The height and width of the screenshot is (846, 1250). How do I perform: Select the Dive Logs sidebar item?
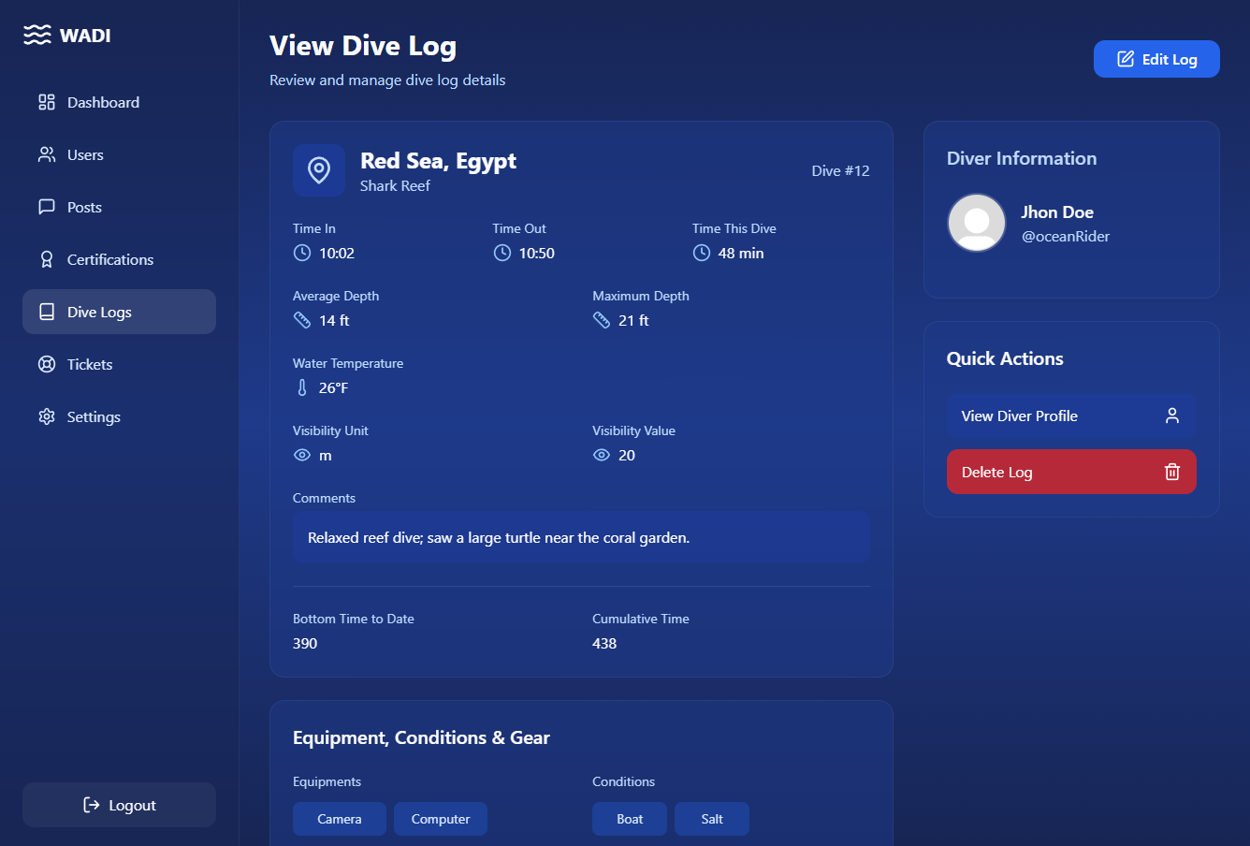pos(99,312)
